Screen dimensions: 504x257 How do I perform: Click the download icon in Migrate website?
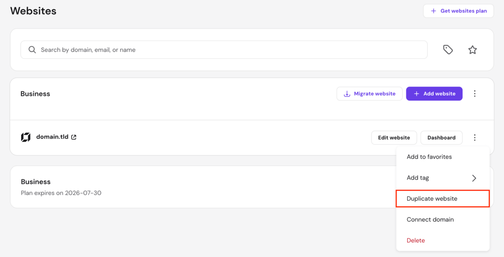(347, 94)
